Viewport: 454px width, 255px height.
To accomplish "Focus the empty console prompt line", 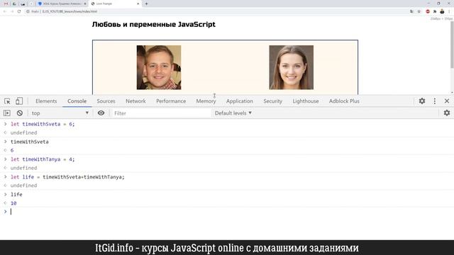I will [x=227, y=212].
